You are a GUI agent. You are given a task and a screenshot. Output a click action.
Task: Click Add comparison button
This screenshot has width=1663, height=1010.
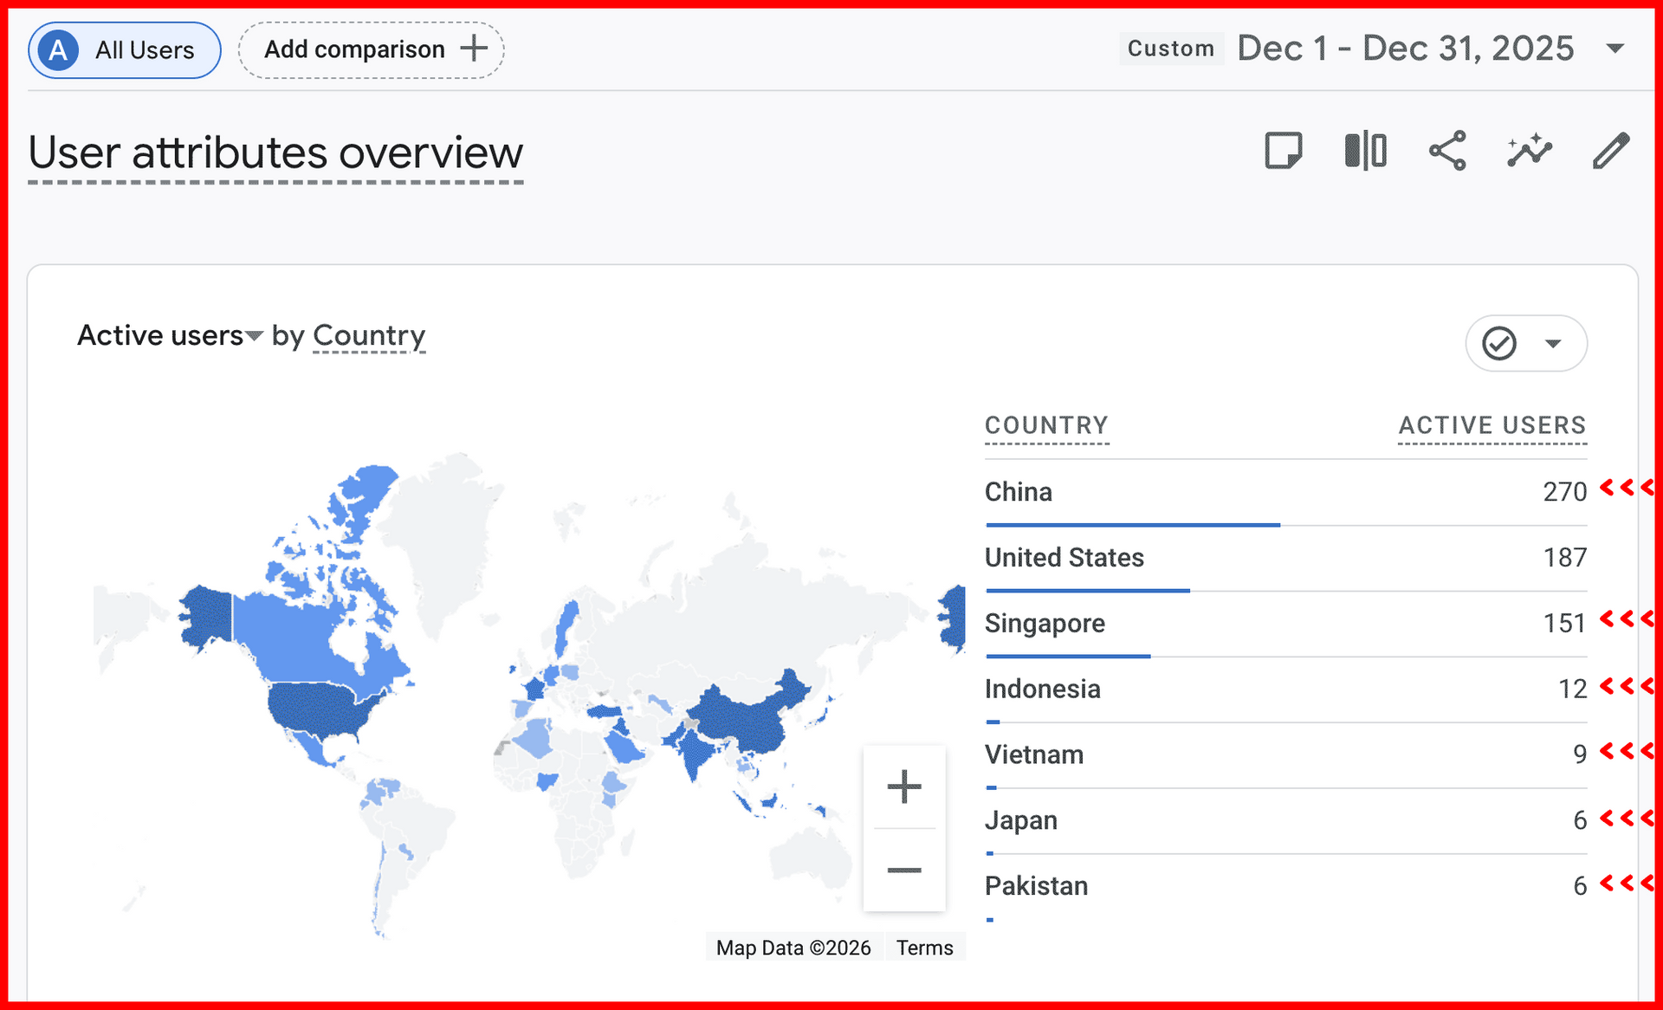[x=372, y=50]
